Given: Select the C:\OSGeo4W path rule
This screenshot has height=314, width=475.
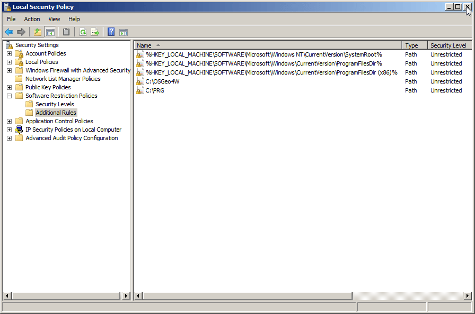Looking at the screenshot, I should 162,81.
